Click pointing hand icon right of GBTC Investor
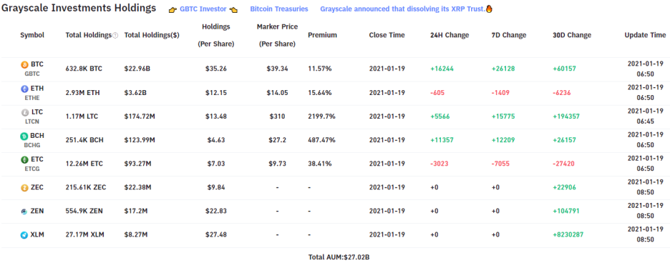Image resolution: width=670 pixels, height=263 pixels. pos(233,9)
